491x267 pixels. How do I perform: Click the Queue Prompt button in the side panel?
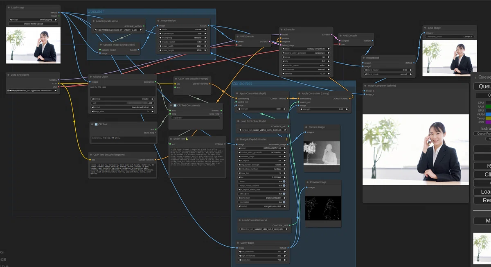click(x=483, y=86)
